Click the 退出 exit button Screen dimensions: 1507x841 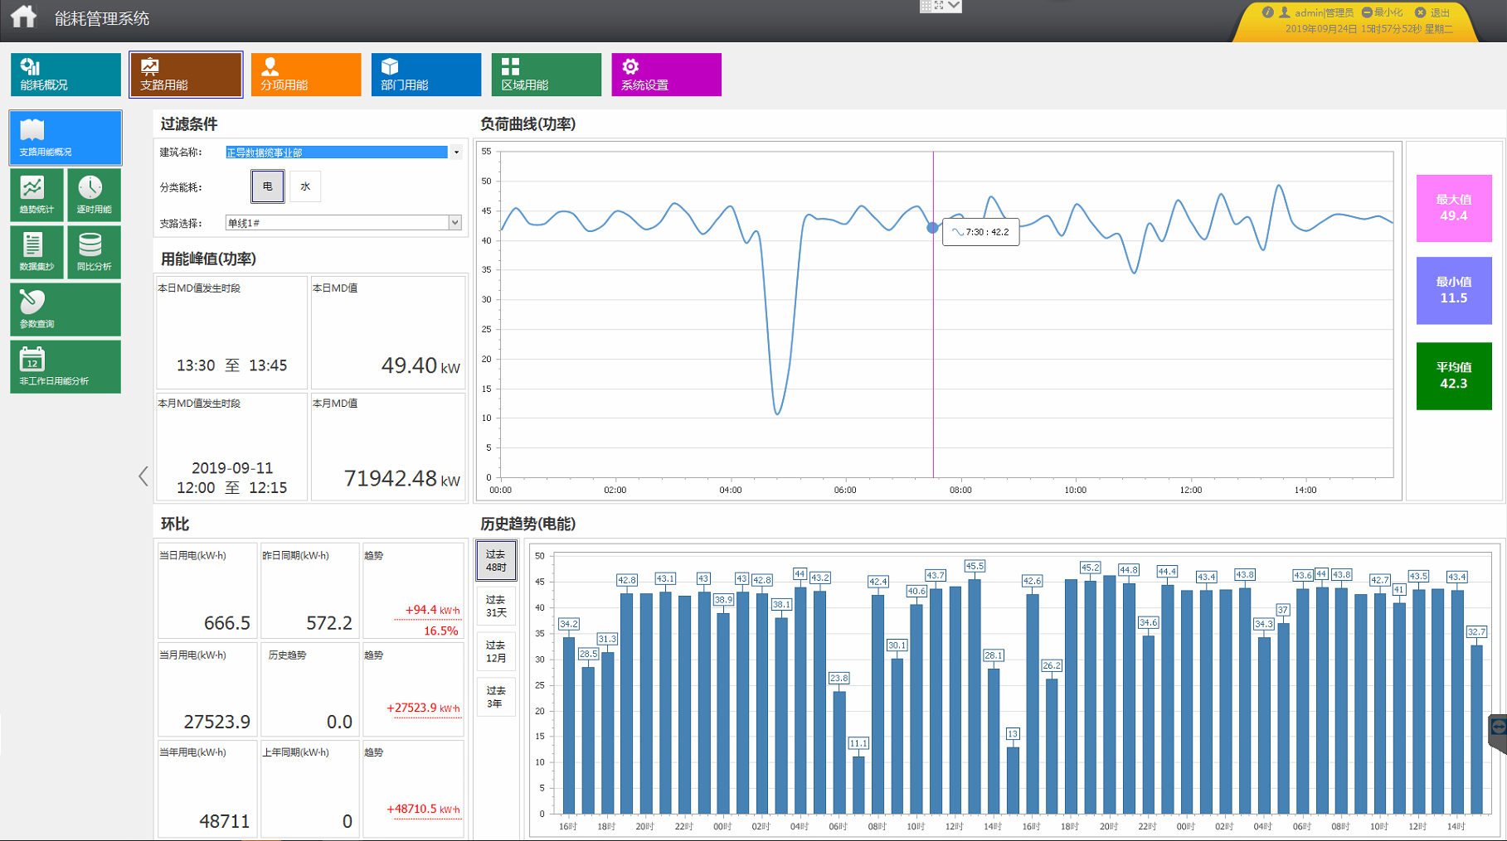point(1433,12)
